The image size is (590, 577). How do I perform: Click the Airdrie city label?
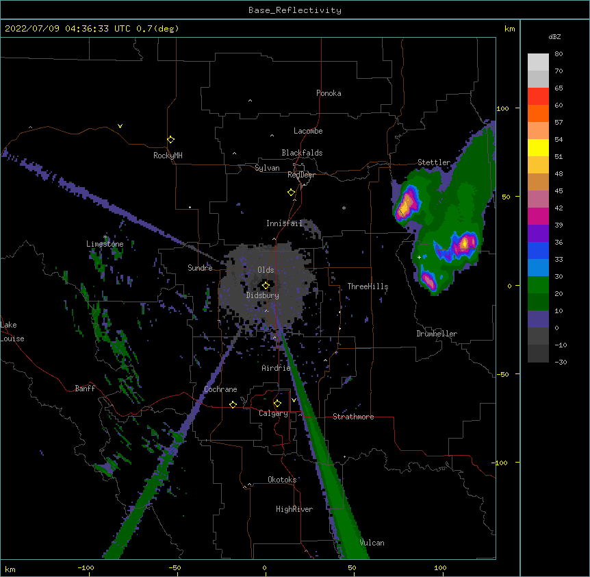tap(276, 368)
